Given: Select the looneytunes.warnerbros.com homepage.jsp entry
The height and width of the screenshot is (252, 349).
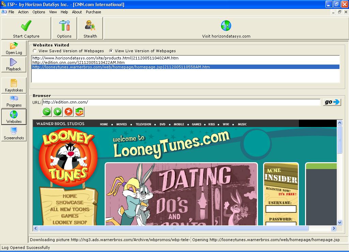Looking at the screenshot, I should tap(185, 67).
